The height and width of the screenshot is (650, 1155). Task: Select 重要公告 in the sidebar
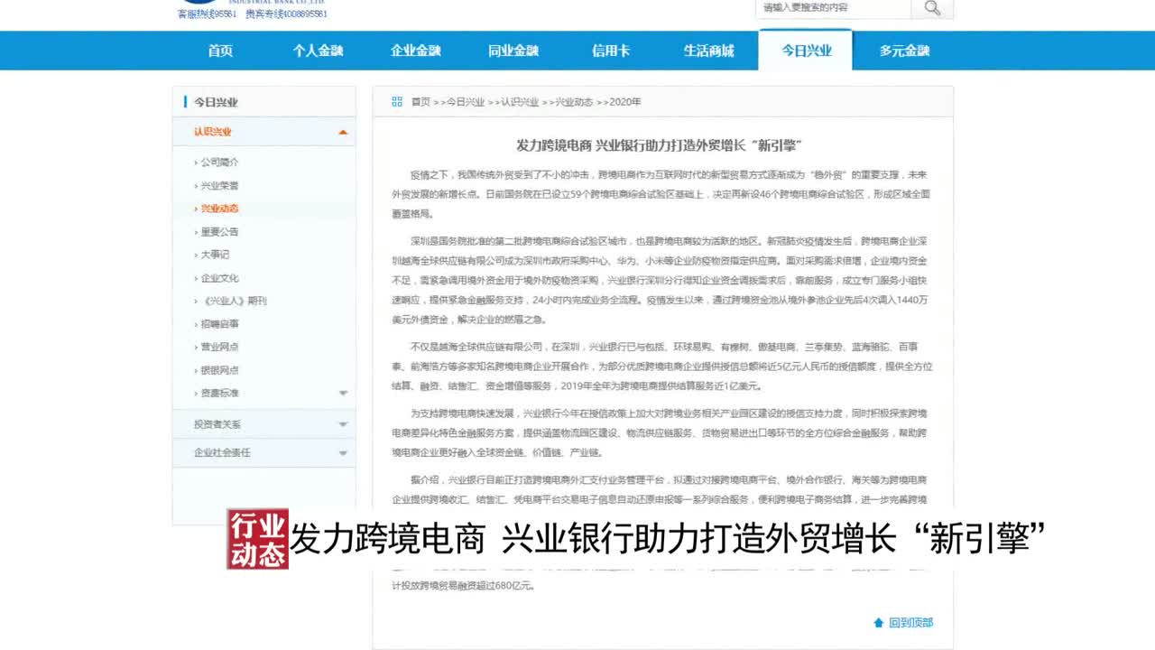219,232
